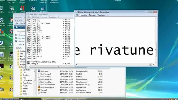Open Visualizza menu in RivaTuner Notepad window
178x100 pixels.
(x=52, y=17)
